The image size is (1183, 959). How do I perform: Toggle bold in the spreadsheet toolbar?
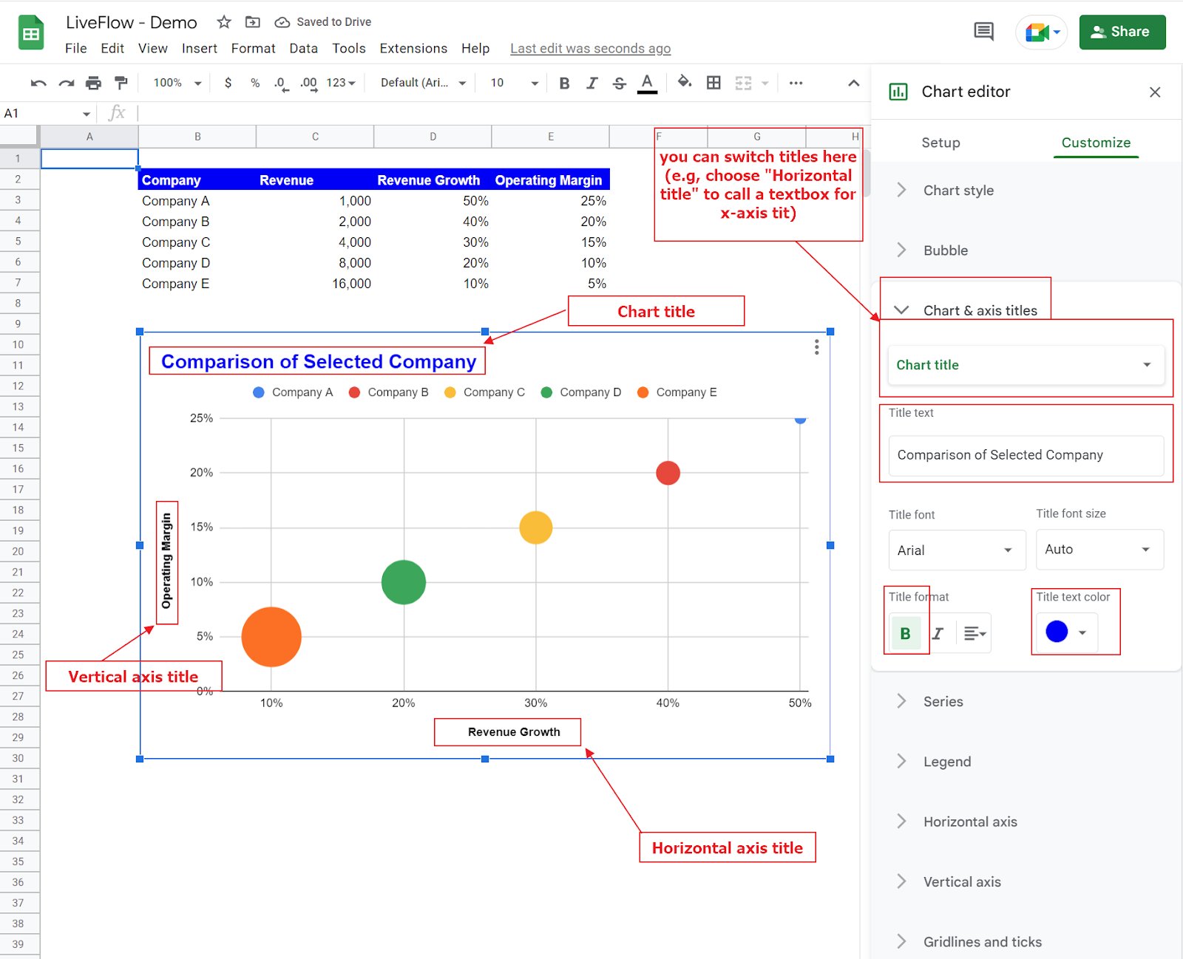[x=564, y=83]
